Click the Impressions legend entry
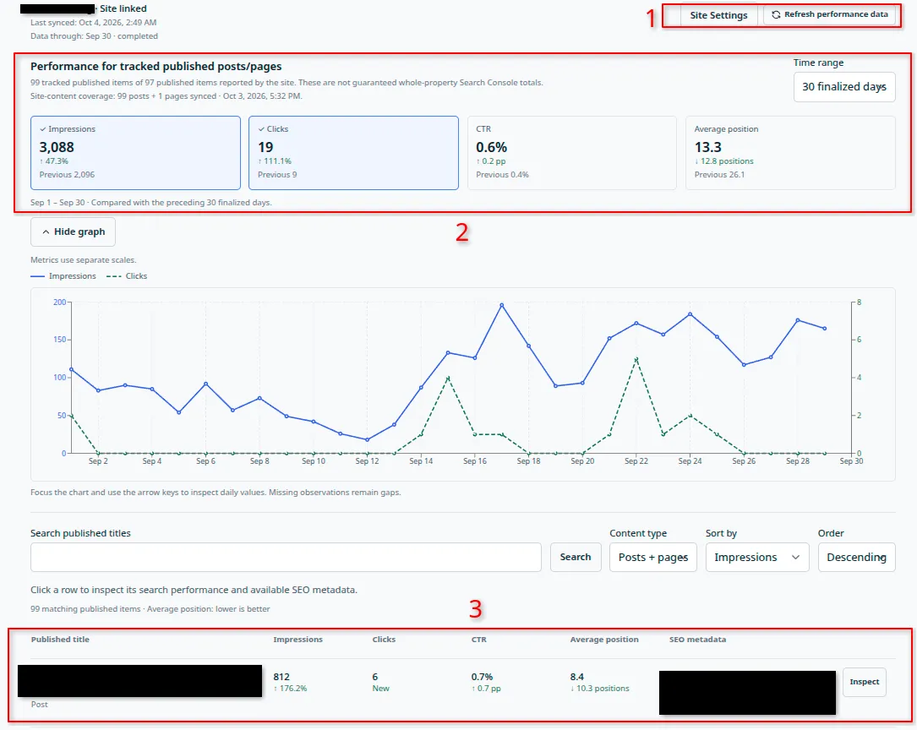 click(x=63, y=276)
